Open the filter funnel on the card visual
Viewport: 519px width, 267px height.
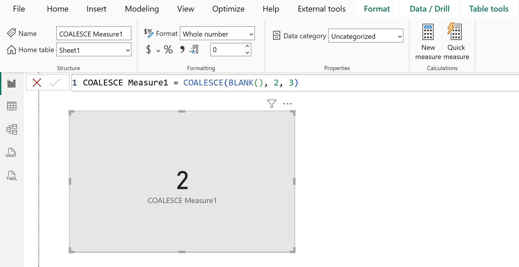coord(271,103)
